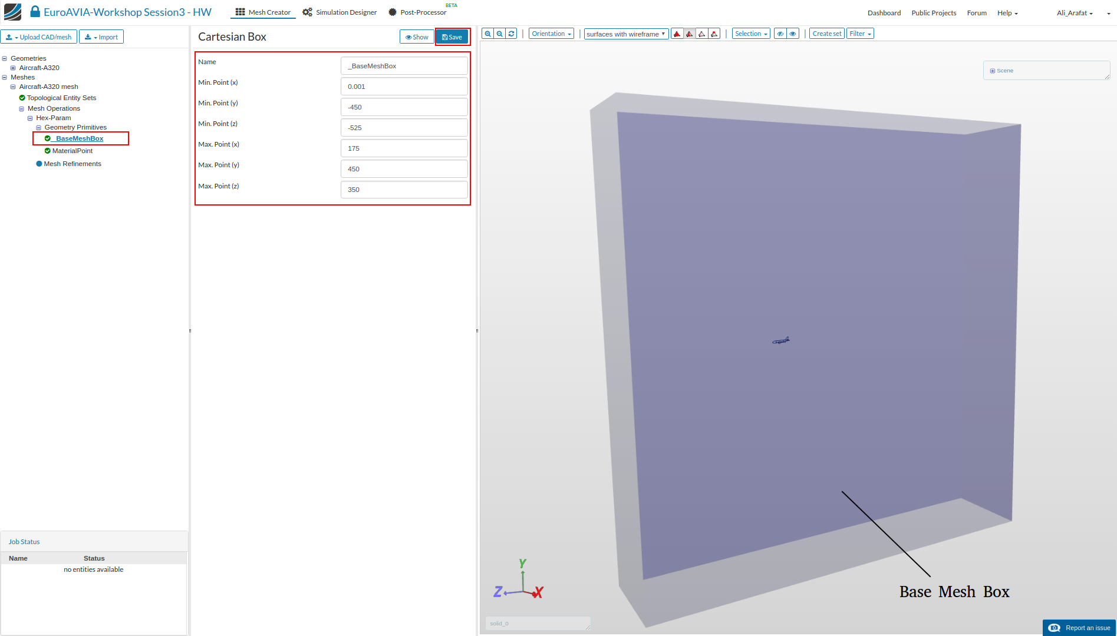The width and height of the screenshot is (1117, 636).
Task: Click the Show button for Cartesian Box
Action: coord(417,37)
